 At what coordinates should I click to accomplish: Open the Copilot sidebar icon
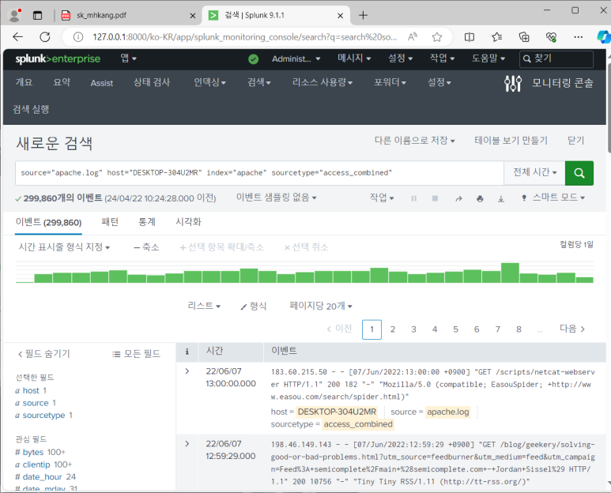[604, 37]
